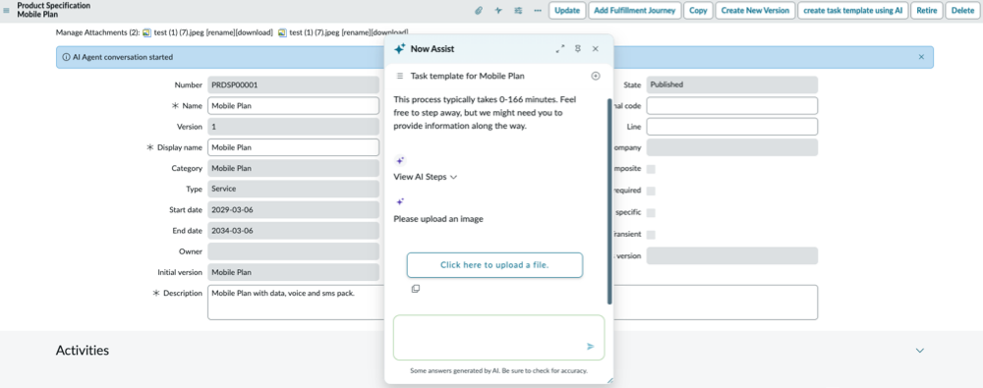Click the Copy button in header

[x=698, y=11]
